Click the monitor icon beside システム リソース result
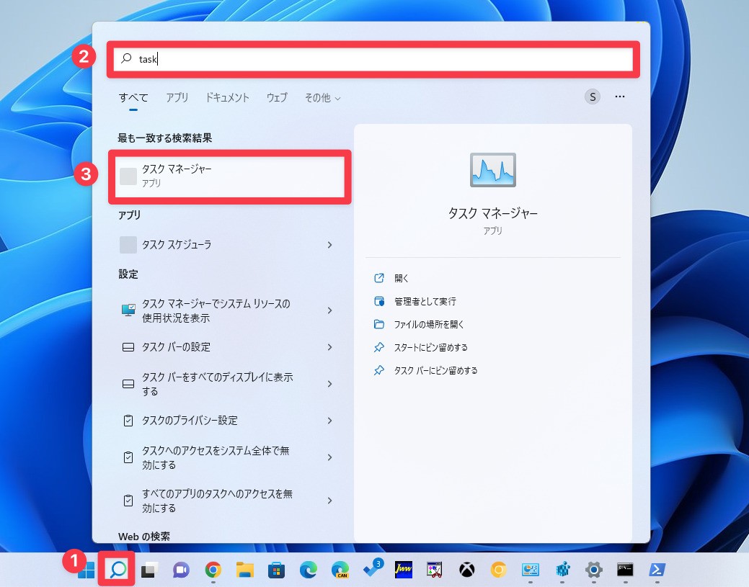Viewport: 749px width, 587px height. (128, 310)
